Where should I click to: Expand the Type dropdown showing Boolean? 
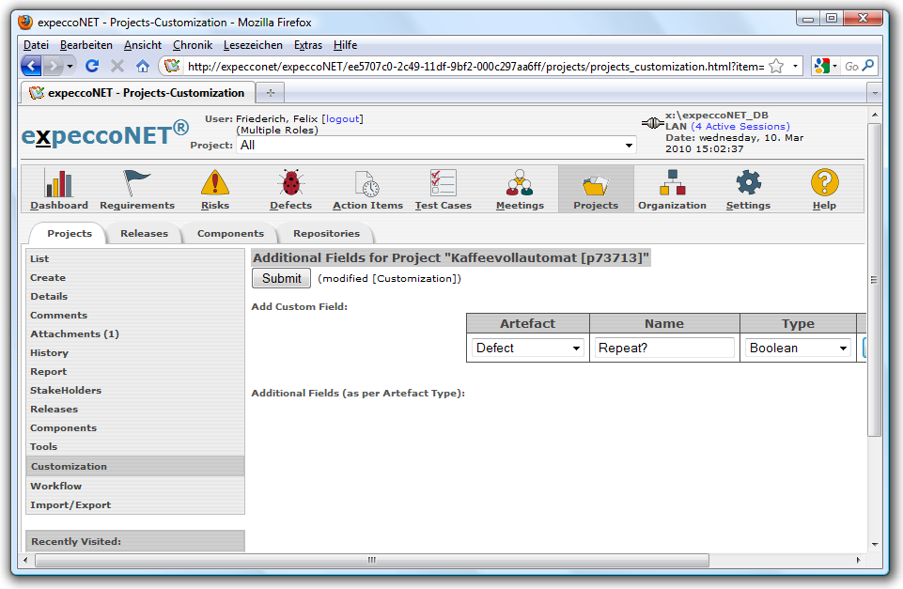[799, 348]
